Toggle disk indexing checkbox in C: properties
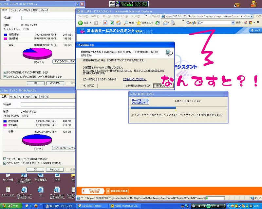This screenshot has width=262, height=209. pyautogui.click(x=5, y=77)
